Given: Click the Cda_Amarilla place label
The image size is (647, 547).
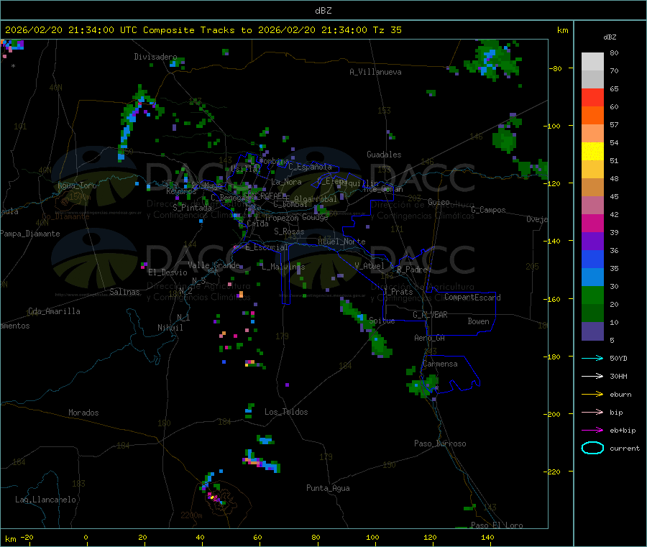Looking at the screenshot, I should [54, 311].
